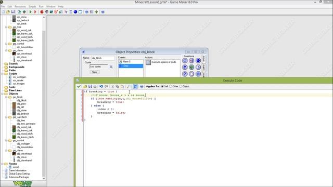Create a new sound from main toolbar

[x=47, y=12]
